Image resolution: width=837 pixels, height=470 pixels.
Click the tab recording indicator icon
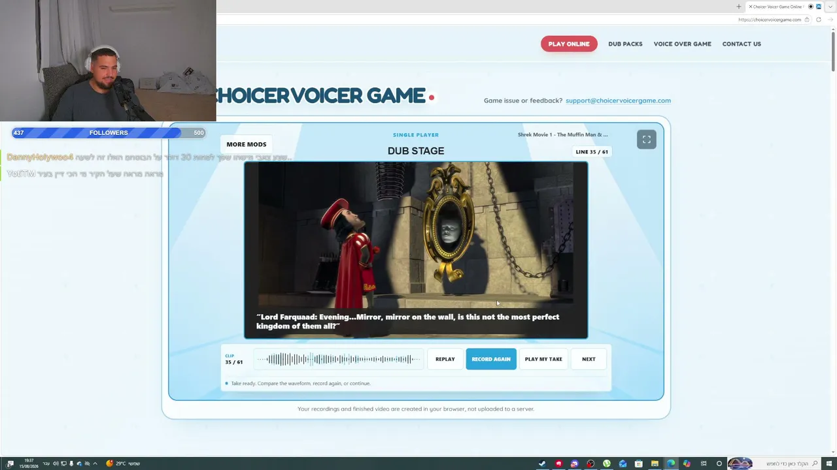[x=811, y=7]
